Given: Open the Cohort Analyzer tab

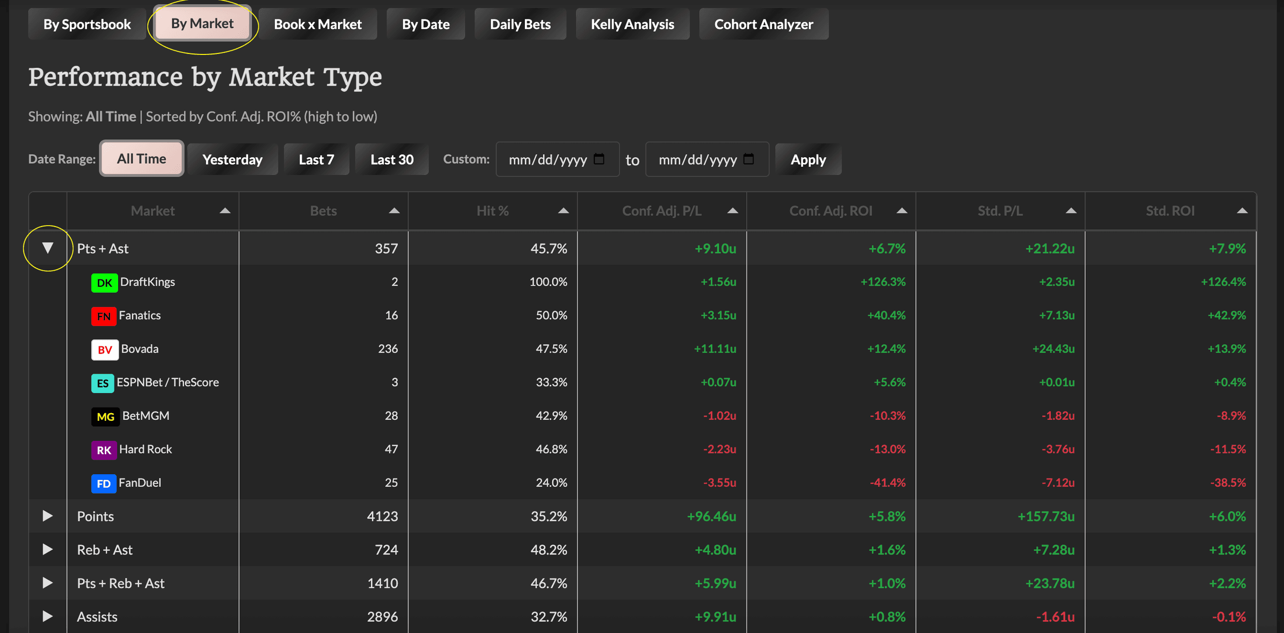Looking at the screenshot, I should point(763,24).
